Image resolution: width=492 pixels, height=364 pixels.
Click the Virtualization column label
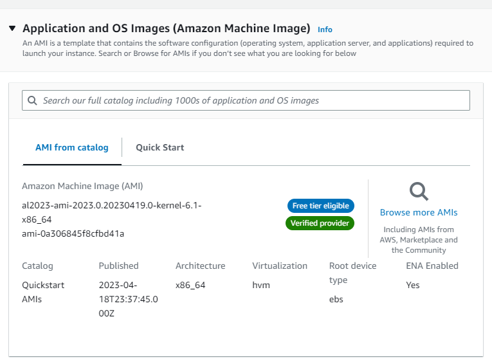(x=280, y=266)
